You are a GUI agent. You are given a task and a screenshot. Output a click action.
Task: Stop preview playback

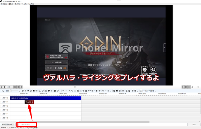click(4, 87)
